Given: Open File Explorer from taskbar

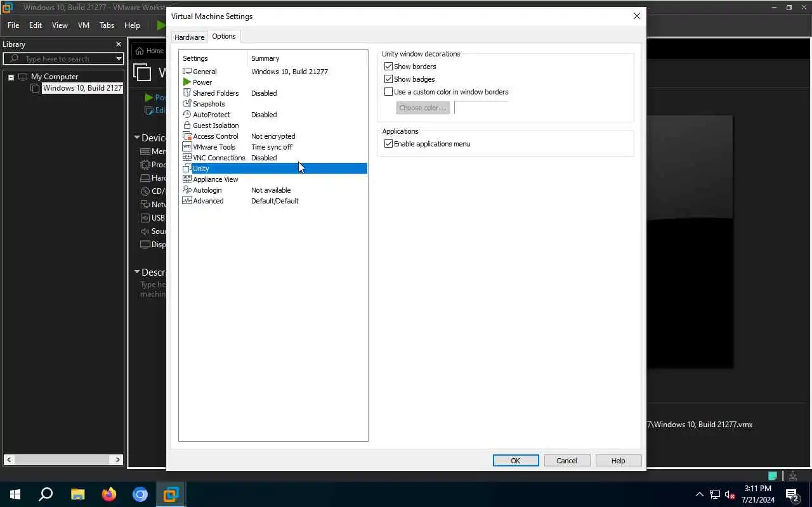Looking at the screenshot, I should pos(77,494).
